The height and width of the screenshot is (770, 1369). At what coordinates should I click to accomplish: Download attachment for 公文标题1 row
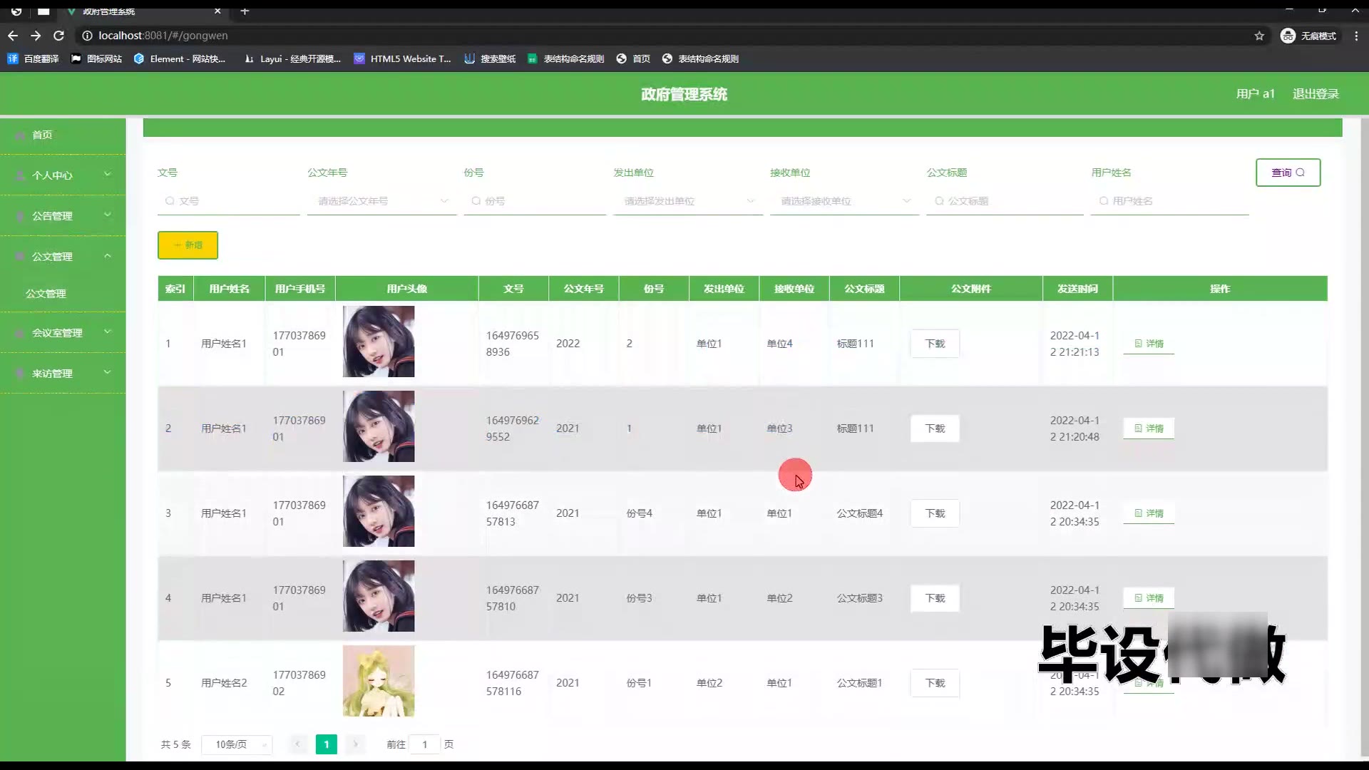(x=935, y=683)
